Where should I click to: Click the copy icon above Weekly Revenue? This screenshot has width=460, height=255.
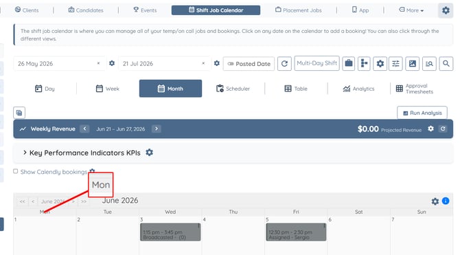[x=19, y=113]
